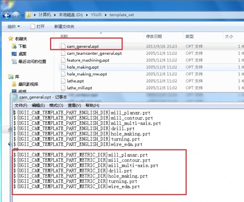Click 新建文件夹 button
Screen dimensions: 244x202
(x=64, y=26)
